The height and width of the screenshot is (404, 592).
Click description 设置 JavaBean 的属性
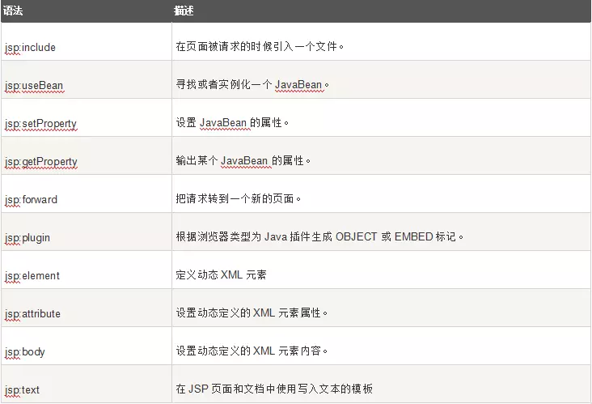232,123
